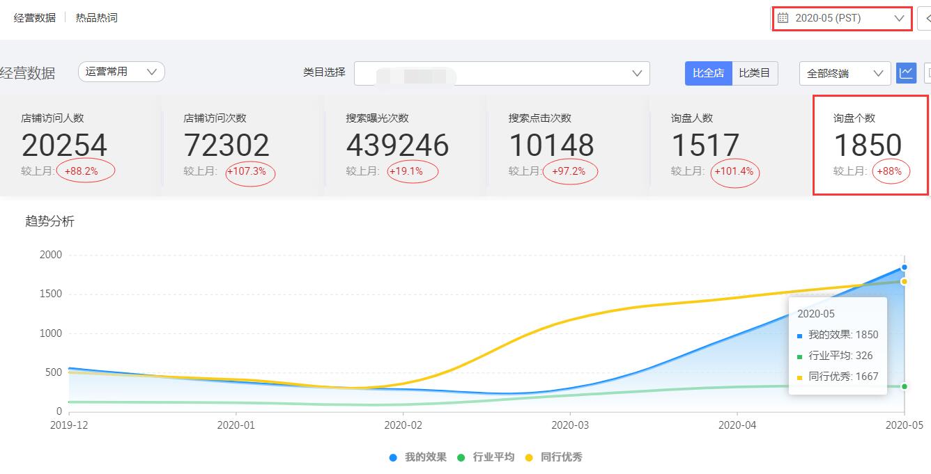Enable the 比全店 comparison toggle
The image size is (931, 474).
[708, 72]
